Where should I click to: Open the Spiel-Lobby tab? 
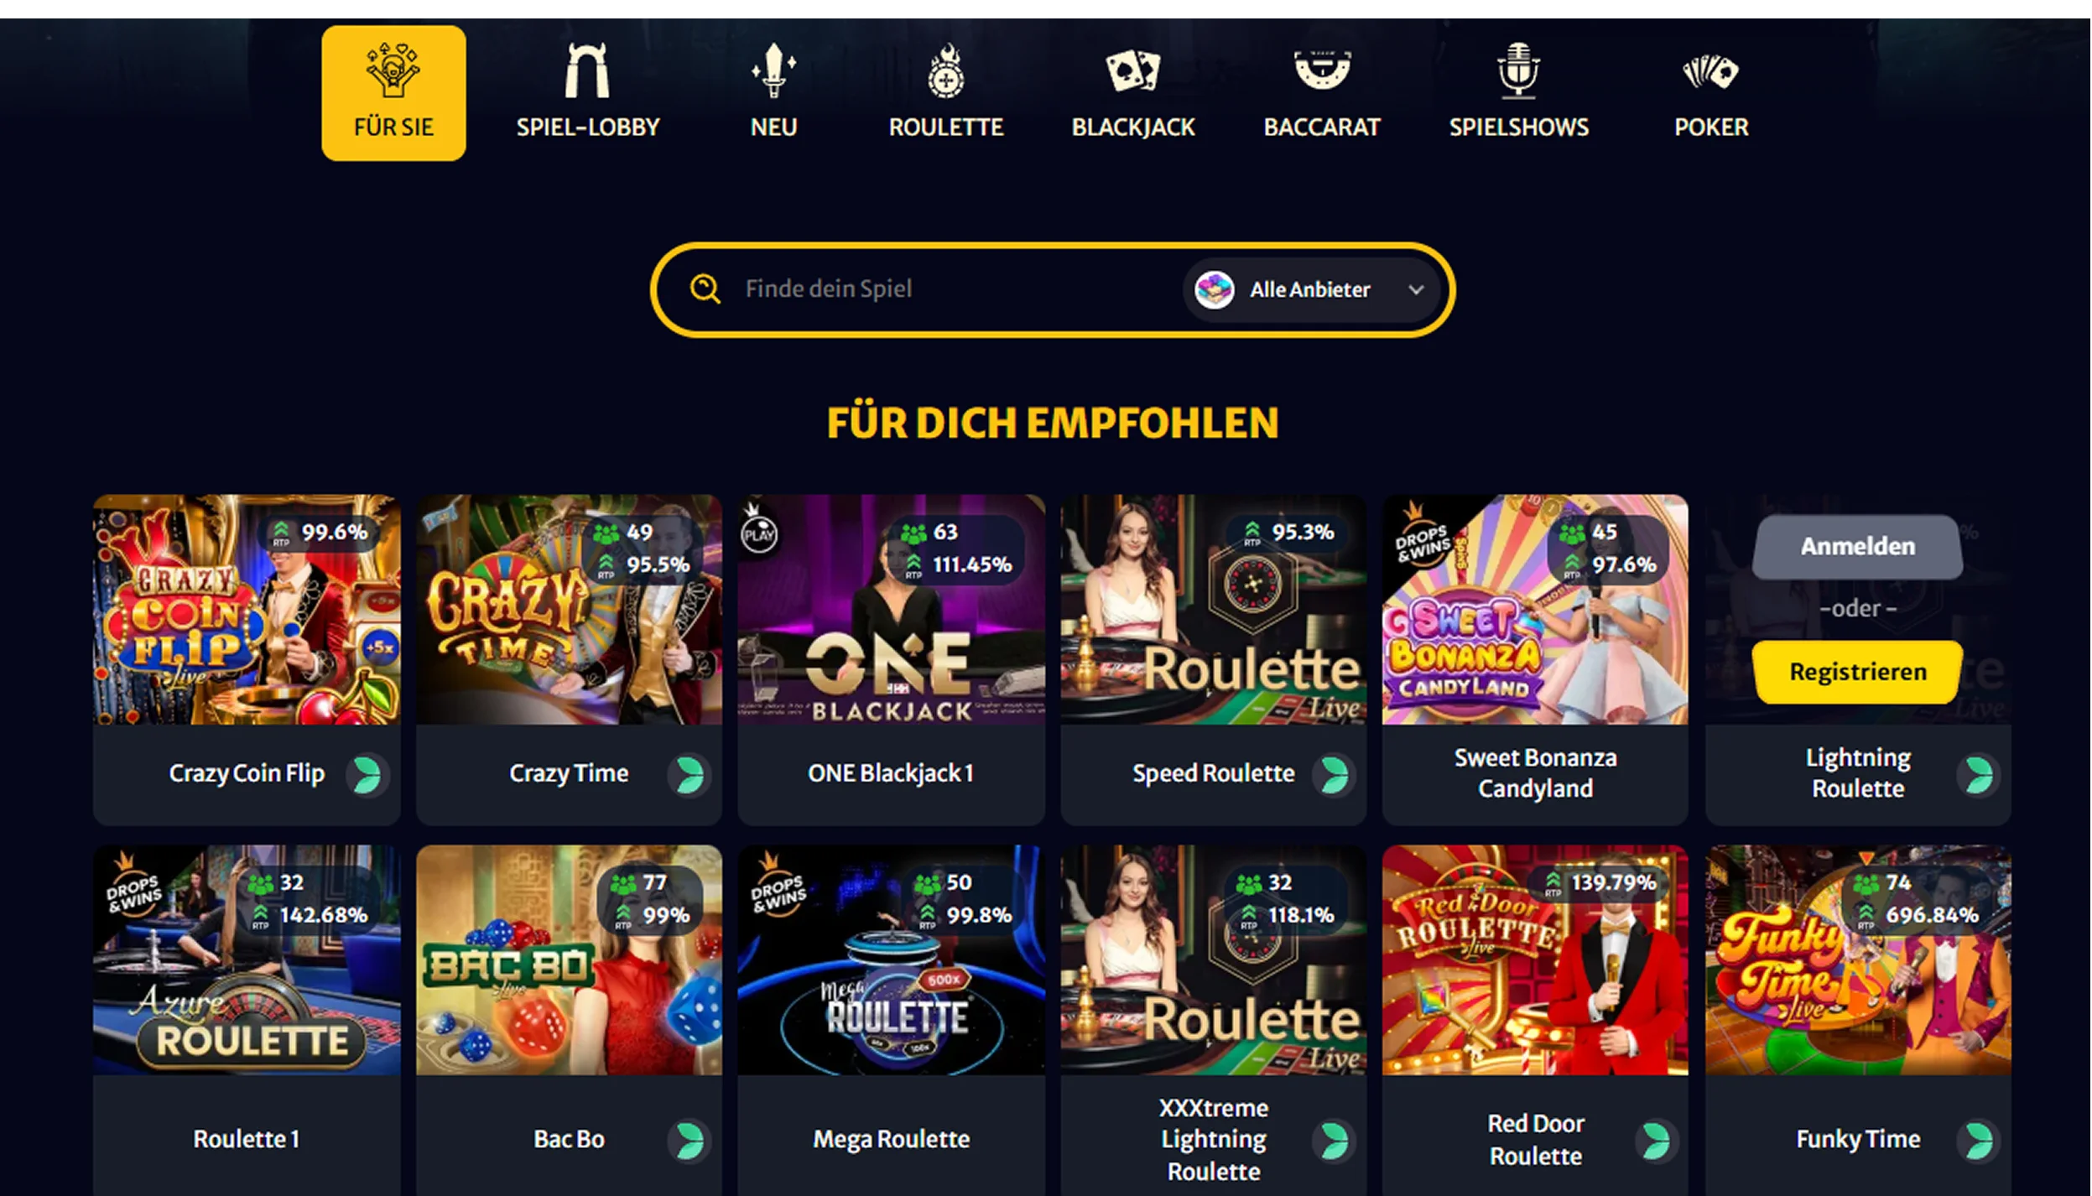tap(587, 93)
